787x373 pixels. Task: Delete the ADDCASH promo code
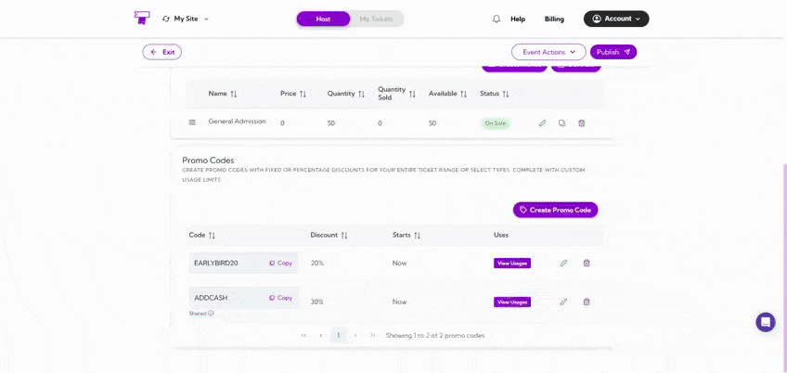point(587,302)
